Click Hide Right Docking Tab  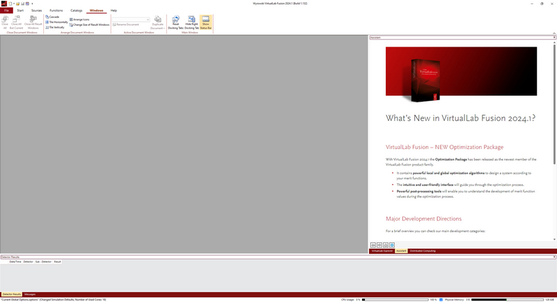click(191, 22)
